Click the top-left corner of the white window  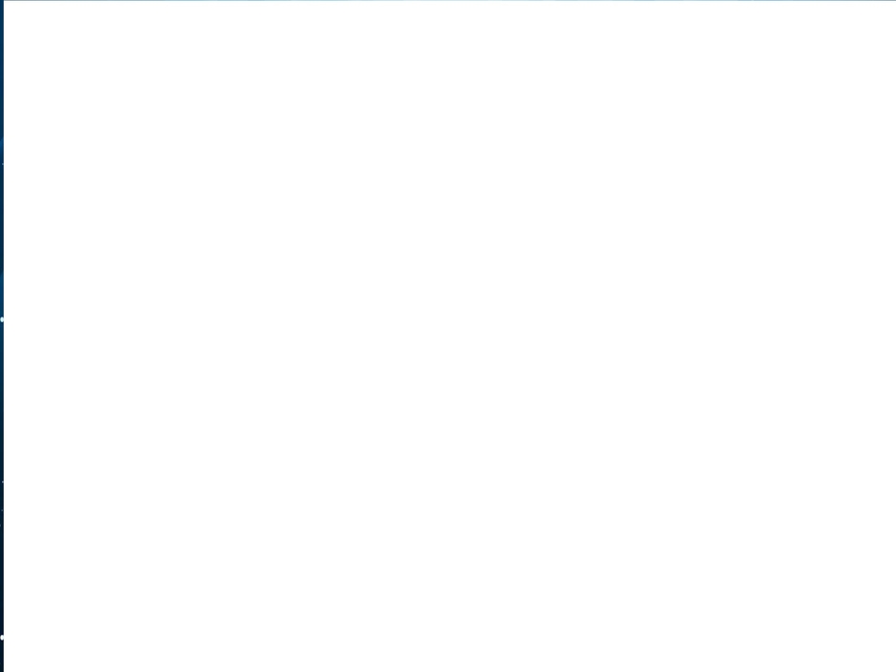pos(5,2)
